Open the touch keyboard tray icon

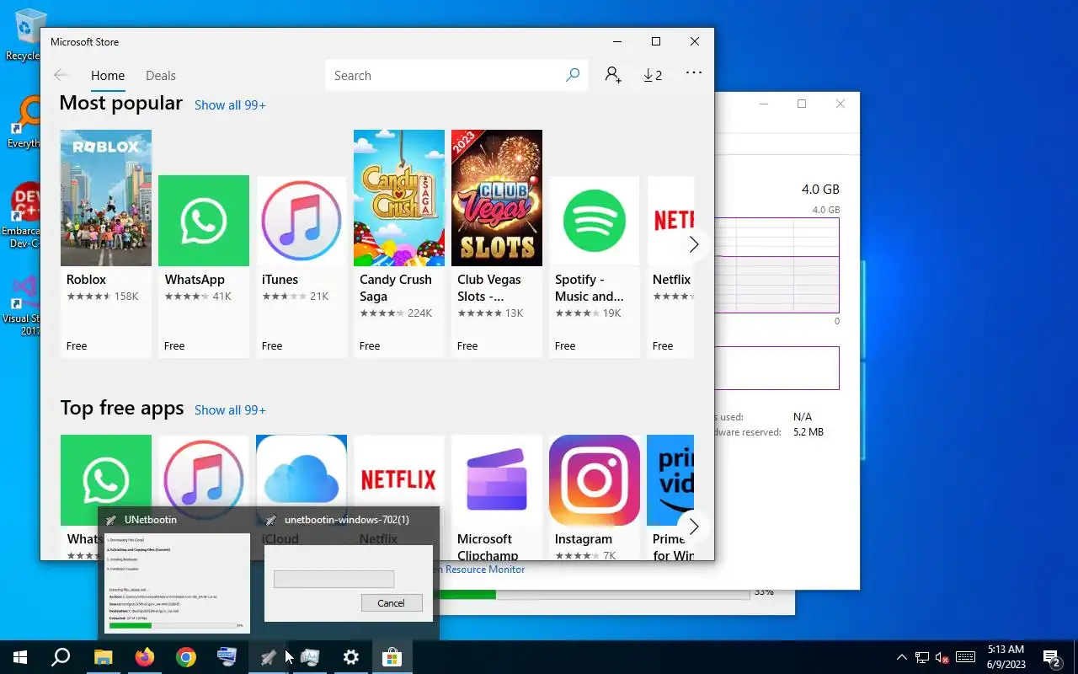coord(966,657)
